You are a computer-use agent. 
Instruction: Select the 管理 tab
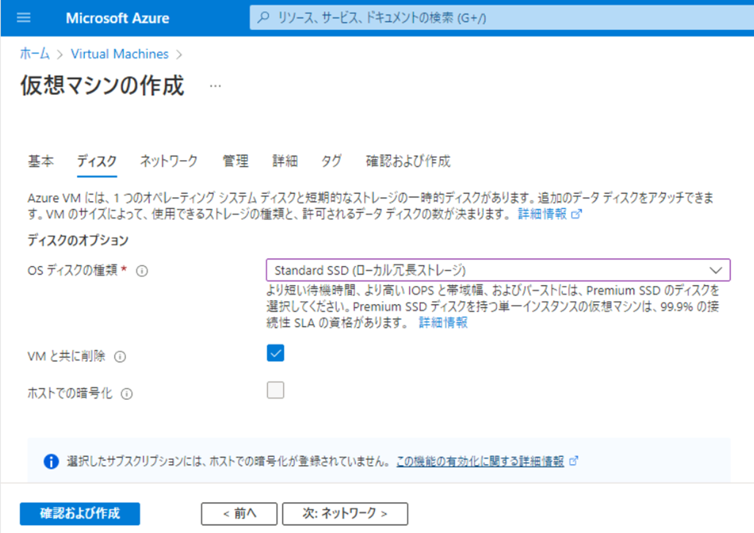235,162
